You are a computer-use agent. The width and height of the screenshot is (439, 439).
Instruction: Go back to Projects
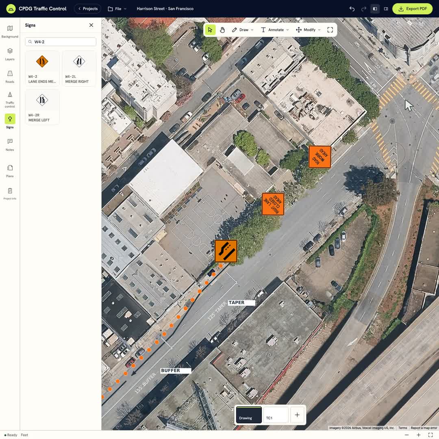click(x=88, y=9)
